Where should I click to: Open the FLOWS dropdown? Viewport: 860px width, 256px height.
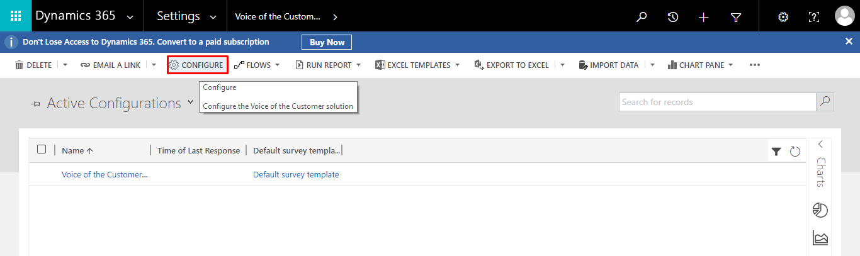tap(257, 65)
